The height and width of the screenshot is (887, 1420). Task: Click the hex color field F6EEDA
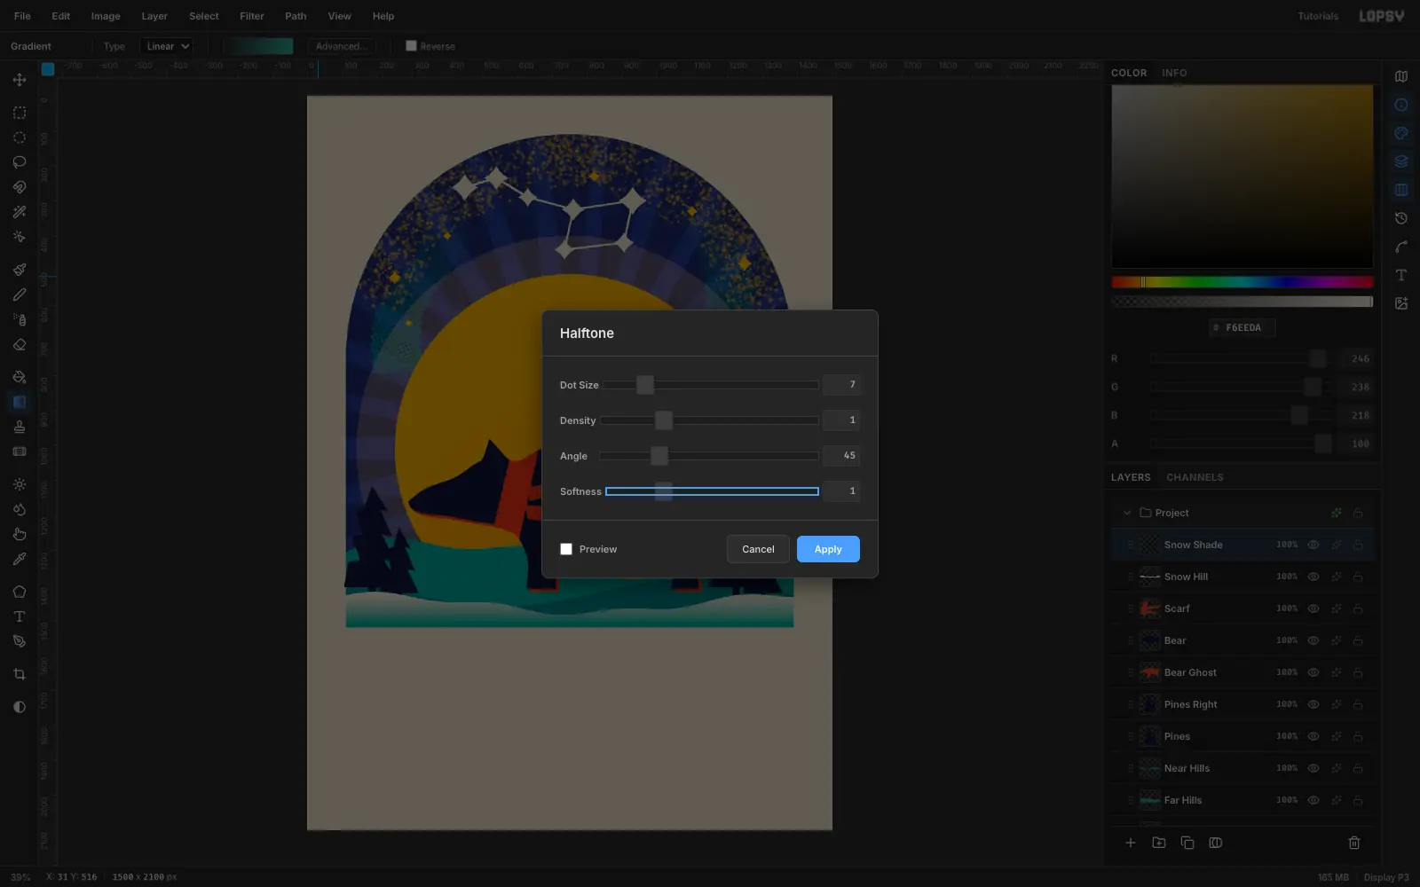[1242, 327]
